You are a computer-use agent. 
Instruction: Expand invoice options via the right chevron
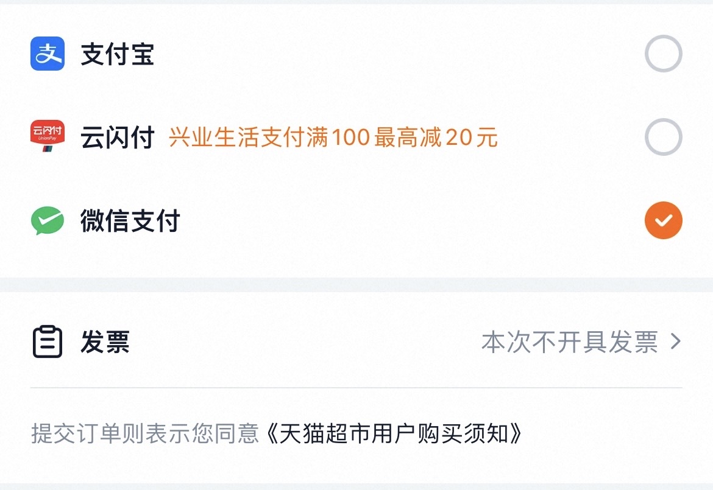(675, 341)
